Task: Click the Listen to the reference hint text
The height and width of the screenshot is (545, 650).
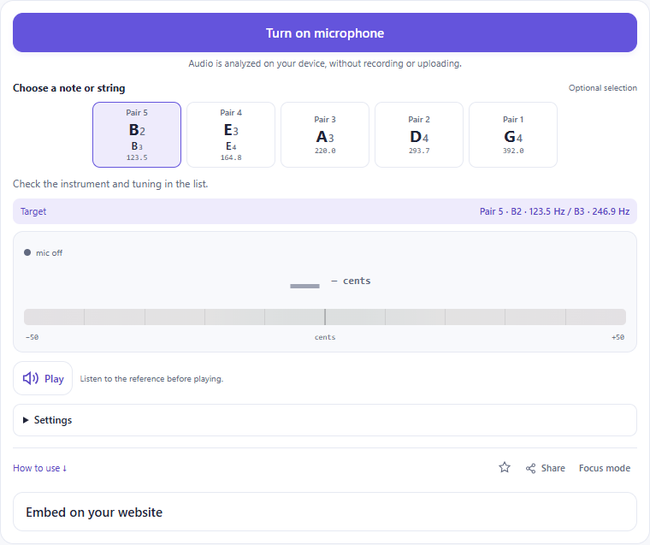Action: [151, 379]
